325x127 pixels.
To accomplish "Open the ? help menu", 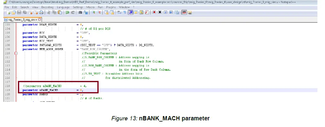I will point(134,7).
